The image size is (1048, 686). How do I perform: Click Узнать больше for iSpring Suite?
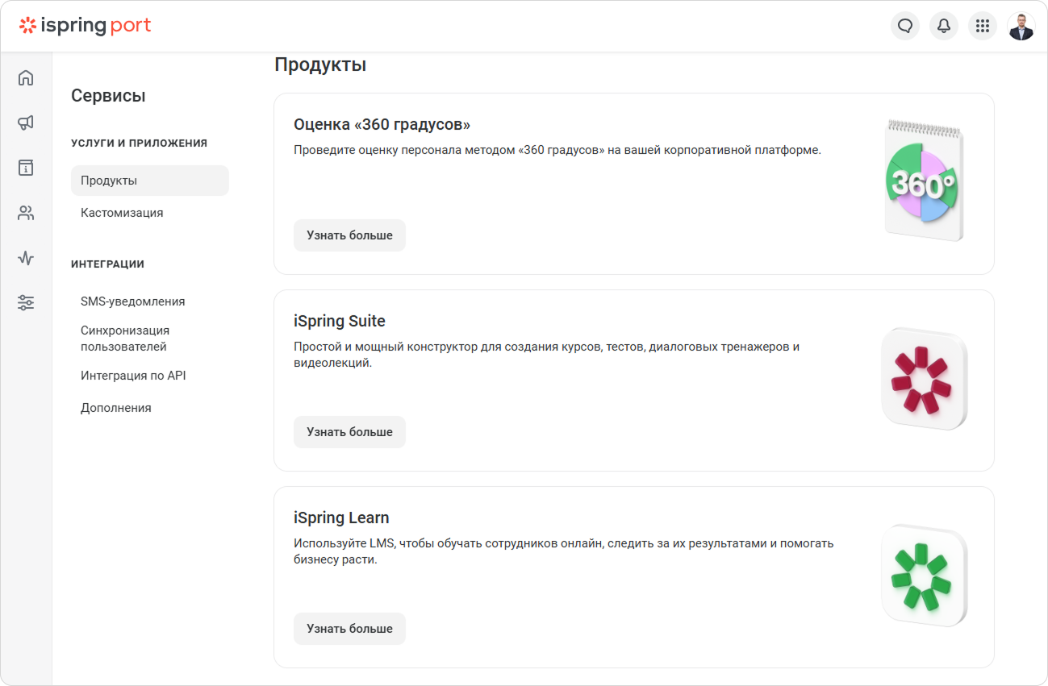tap(349, 432)
